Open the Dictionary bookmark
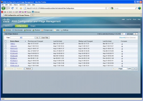Image resolution: width=143 pixels, height=101 pixels. pyautogui.click(x=36, y=12)
